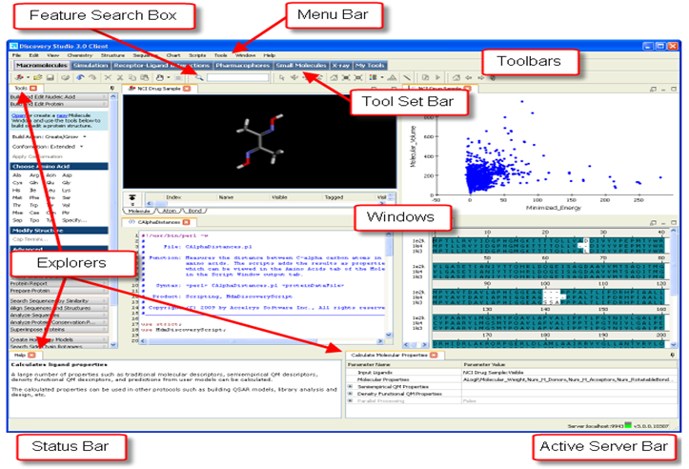
Task: Open the File menu
Action: [16, 55]
